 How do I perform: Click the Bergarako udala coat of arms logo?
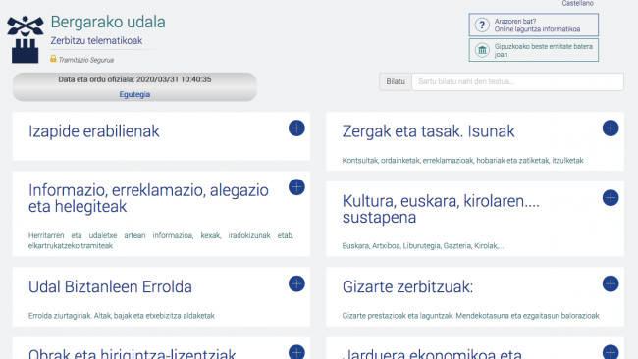click(26, 39)
